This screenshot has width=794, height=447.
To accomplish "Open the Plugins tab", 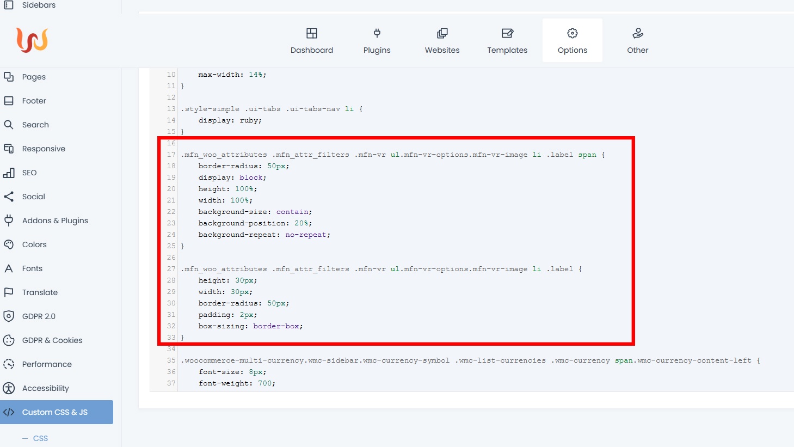I will [x=377, y=41].
